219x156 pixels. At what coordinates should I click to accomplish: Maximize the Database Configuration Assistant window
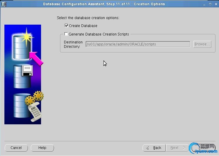pos(210,4)
